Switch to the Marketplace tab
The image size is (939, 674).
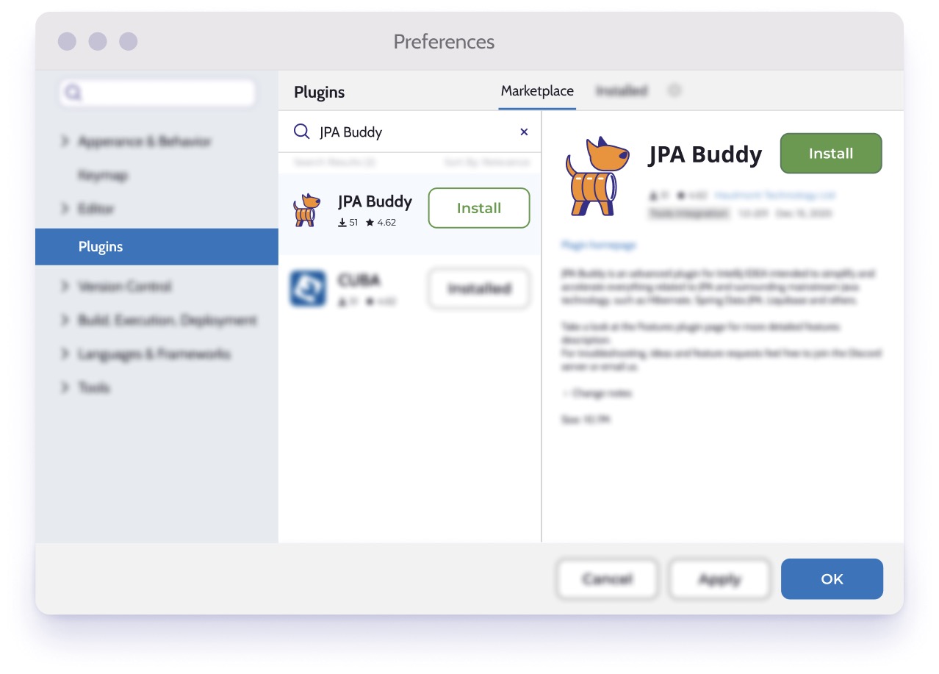click(537, 91)
